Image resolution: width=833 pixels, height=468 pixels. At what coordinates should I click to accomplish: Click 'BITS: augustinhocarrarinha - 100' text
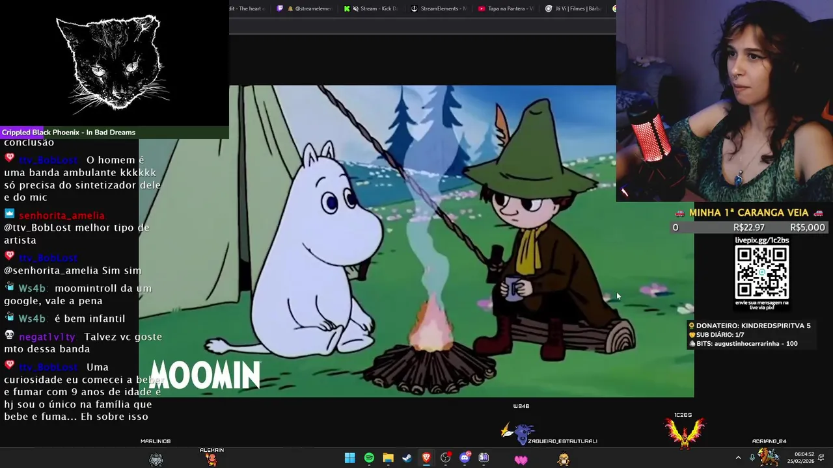click(747, 343)
